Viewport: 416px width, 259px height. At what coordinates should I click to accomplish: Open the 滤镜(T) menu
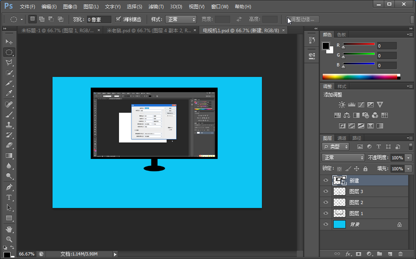tap(156, 7)
